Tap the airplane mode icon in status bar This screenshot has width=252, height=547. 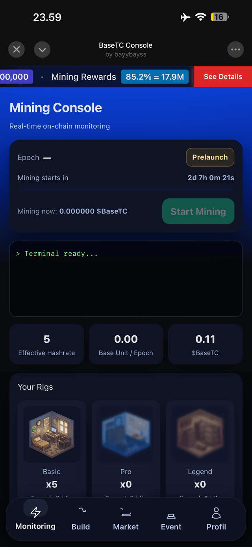(x=185, y=17)
